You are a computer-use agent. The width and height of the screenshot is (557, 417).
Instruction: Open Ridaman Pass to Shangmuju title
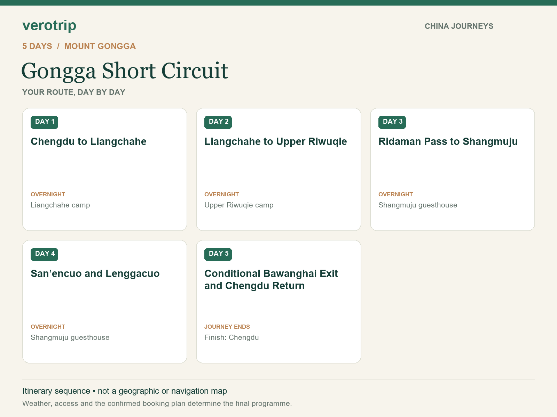(448, 142)
